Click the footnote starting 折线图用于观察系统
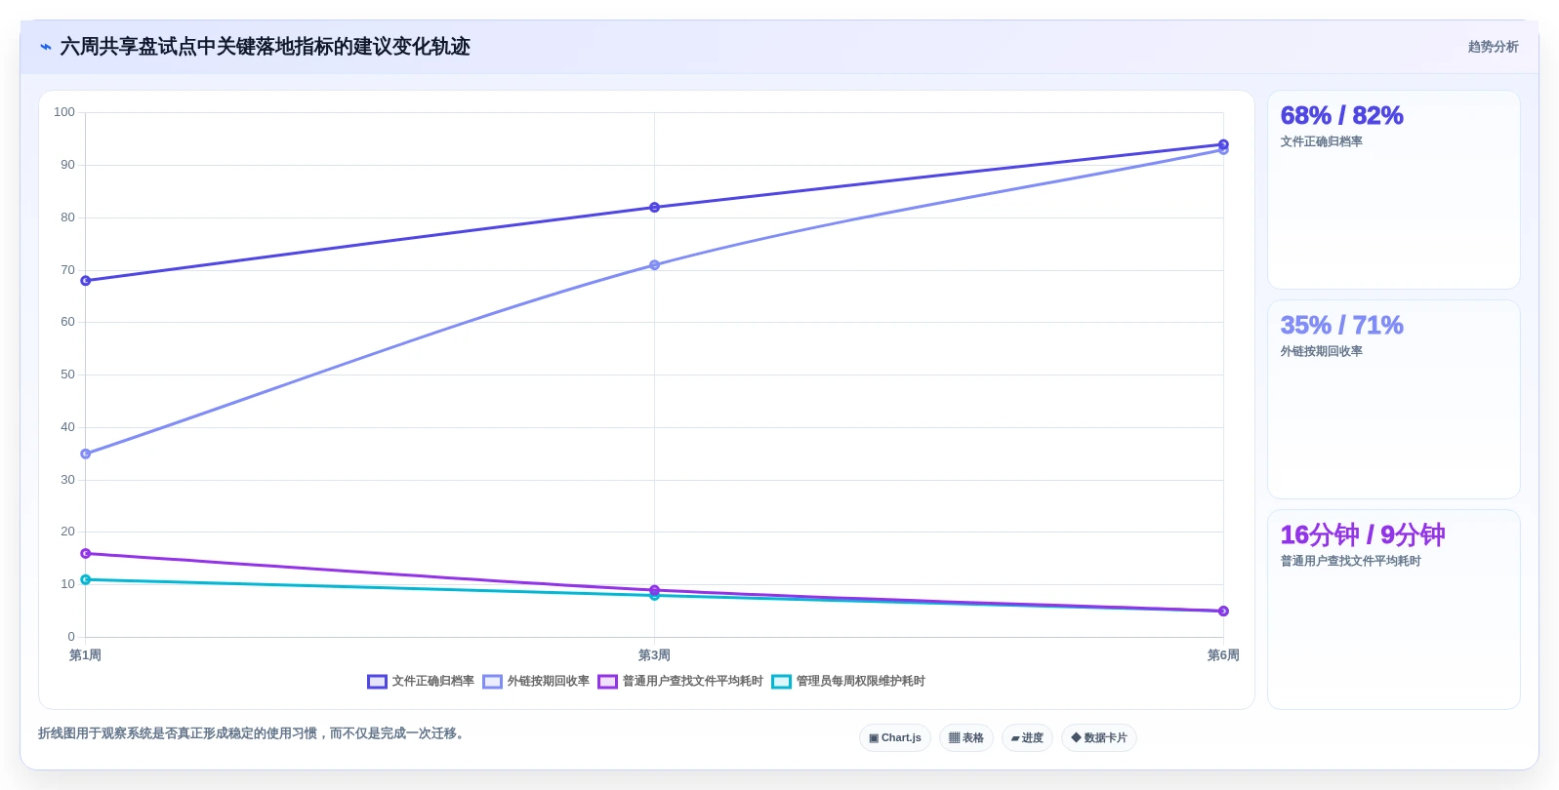 254,733
